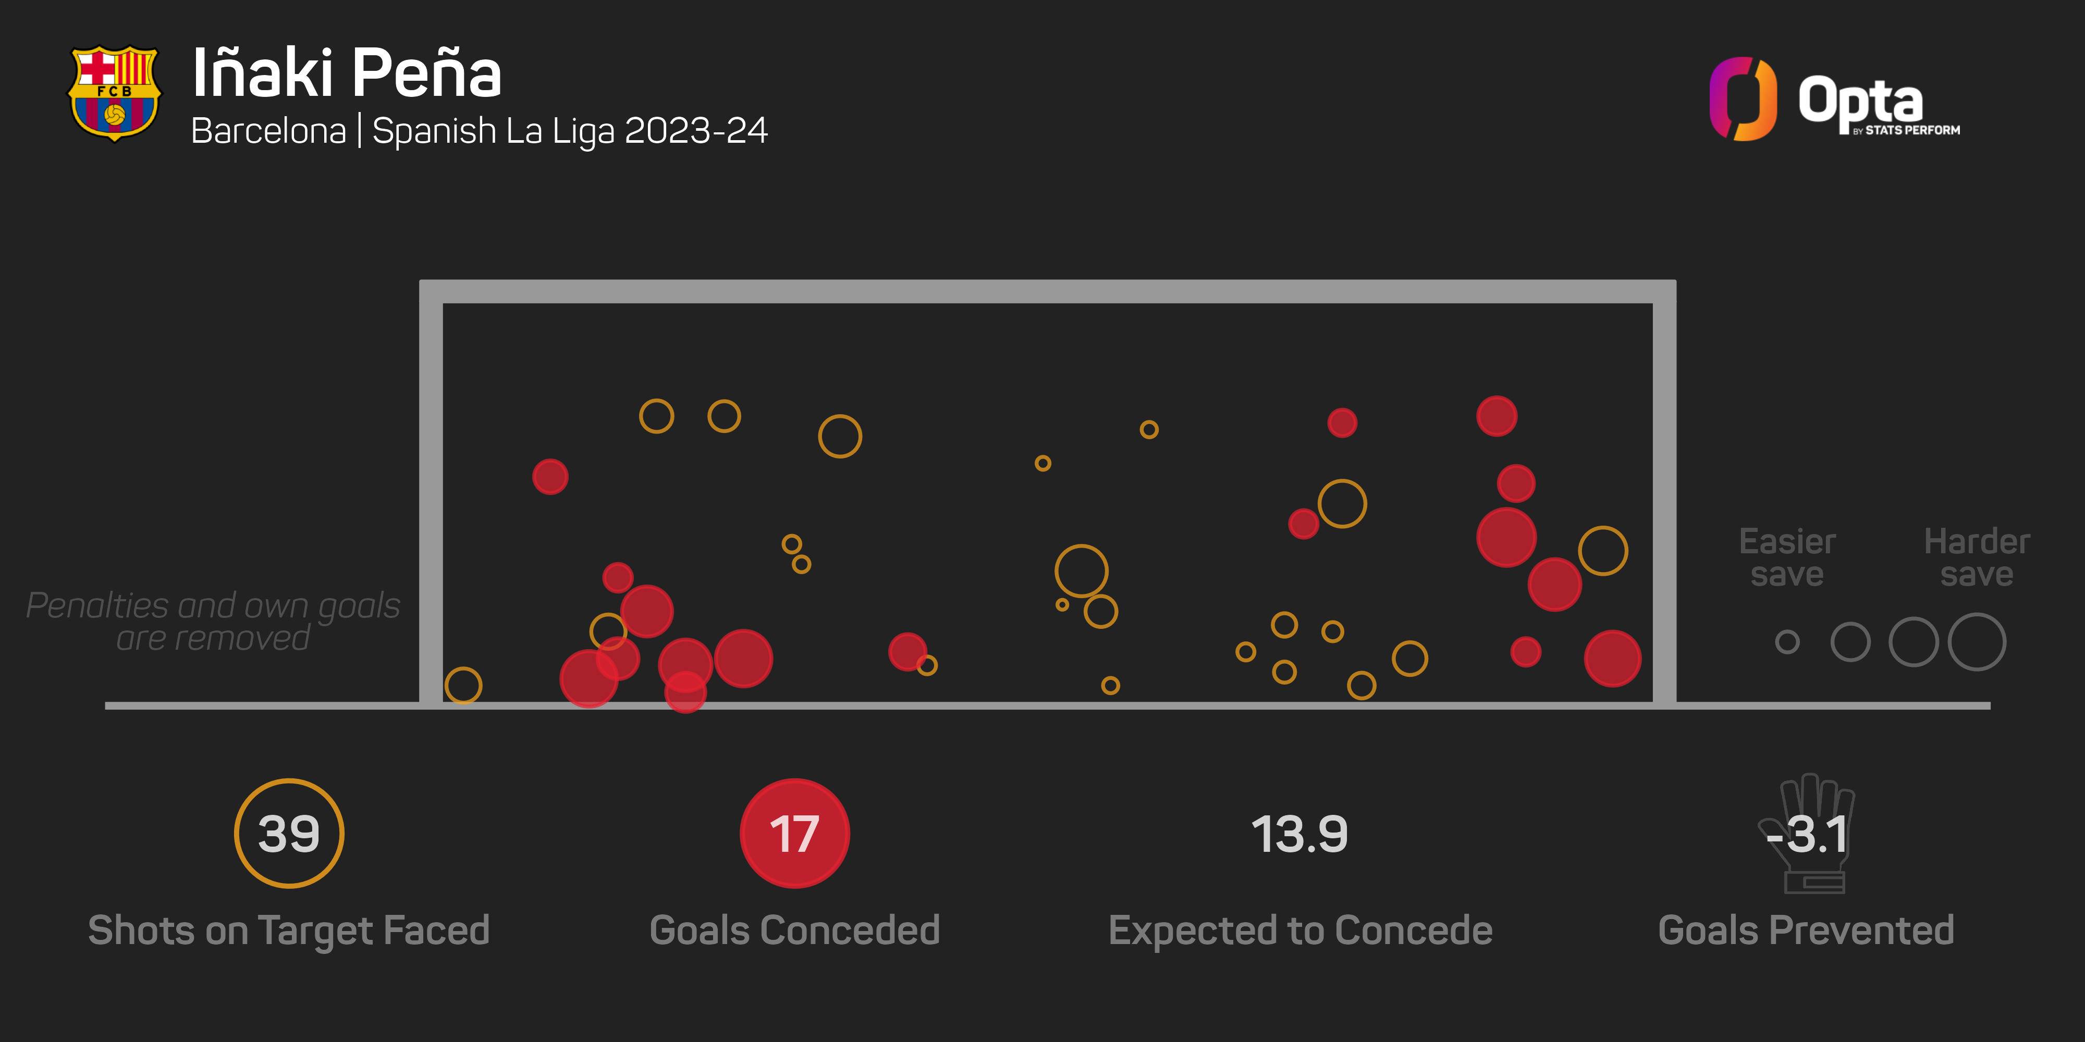Click the red 17 goals circle
2085x1042 pixels.
[795, 833]
